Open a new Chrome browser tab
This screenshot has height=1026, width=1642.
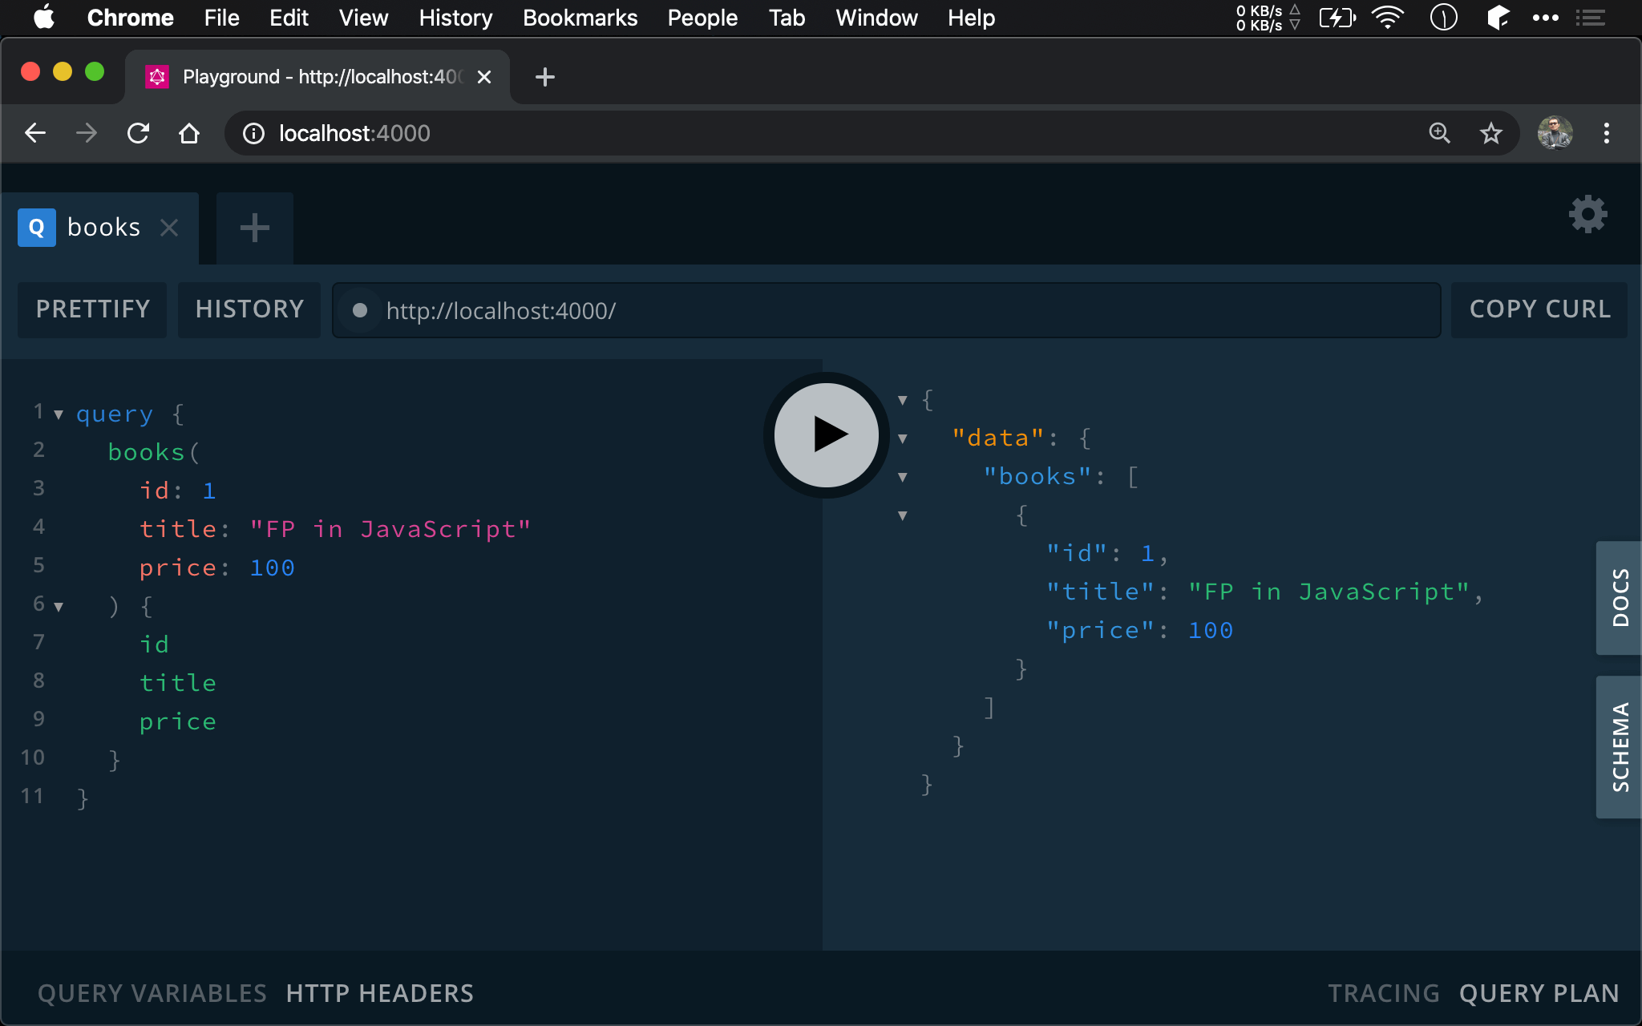tap(545, 77)
